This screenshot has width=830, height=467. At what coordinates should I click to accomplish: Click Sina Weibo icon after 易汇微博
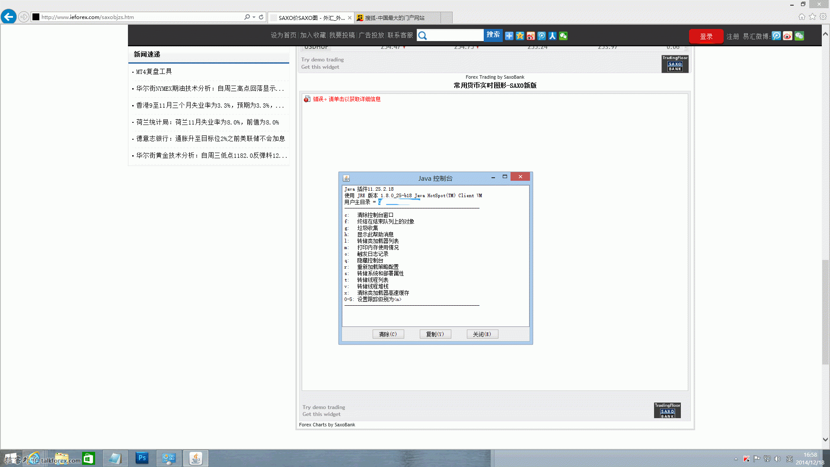point(788,36)
